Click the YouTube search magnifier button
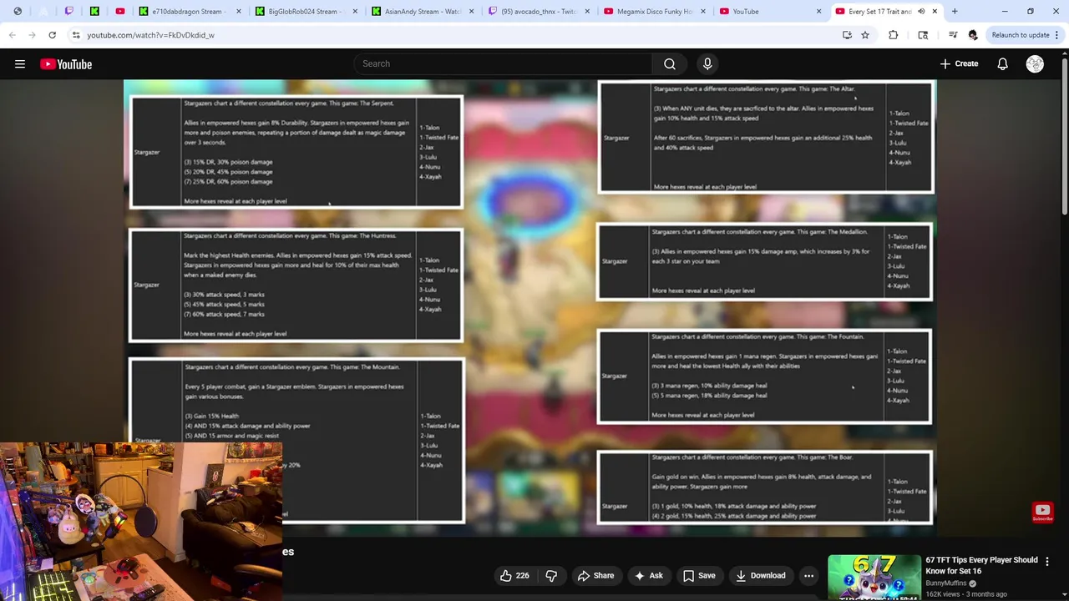The image size is (1069, 601). pos(670,64)
